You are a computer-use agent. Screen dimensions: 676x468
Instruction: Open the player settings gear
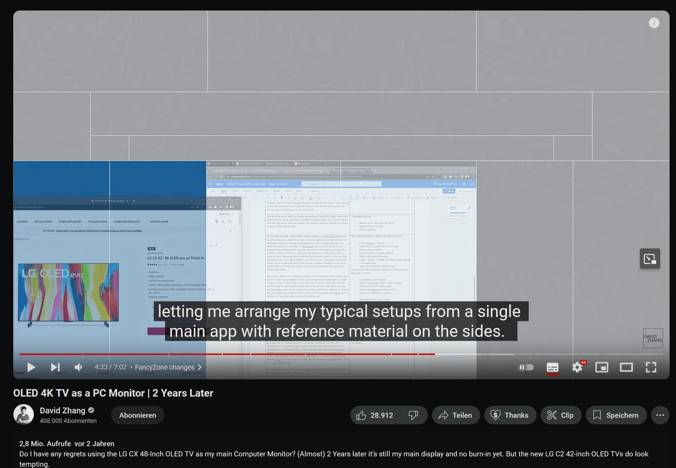tap(577, 367)
